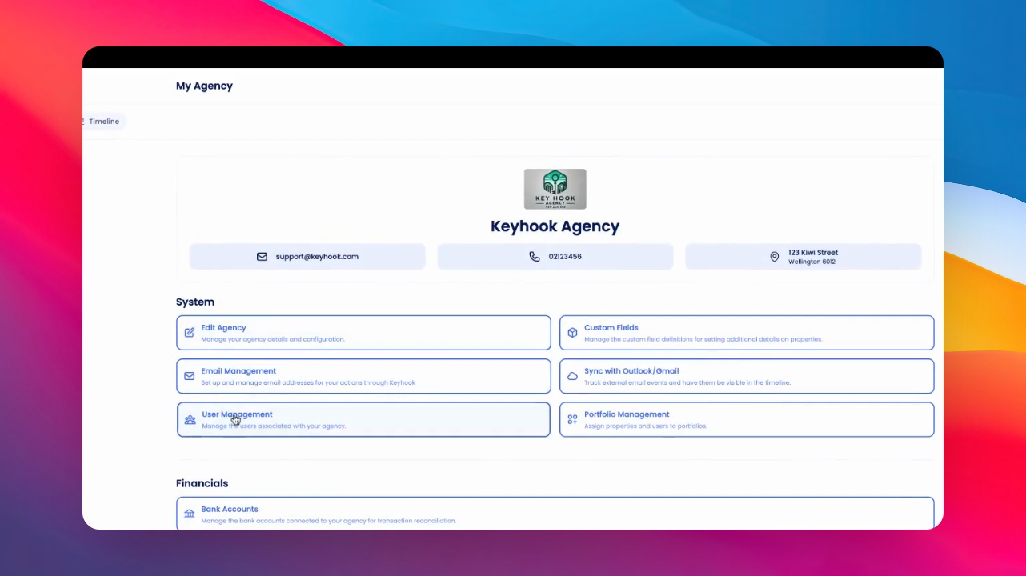1026x576 pixels.
Task: Click 'Manage the custom field definitions' description
Action: [x=703, y=339]
